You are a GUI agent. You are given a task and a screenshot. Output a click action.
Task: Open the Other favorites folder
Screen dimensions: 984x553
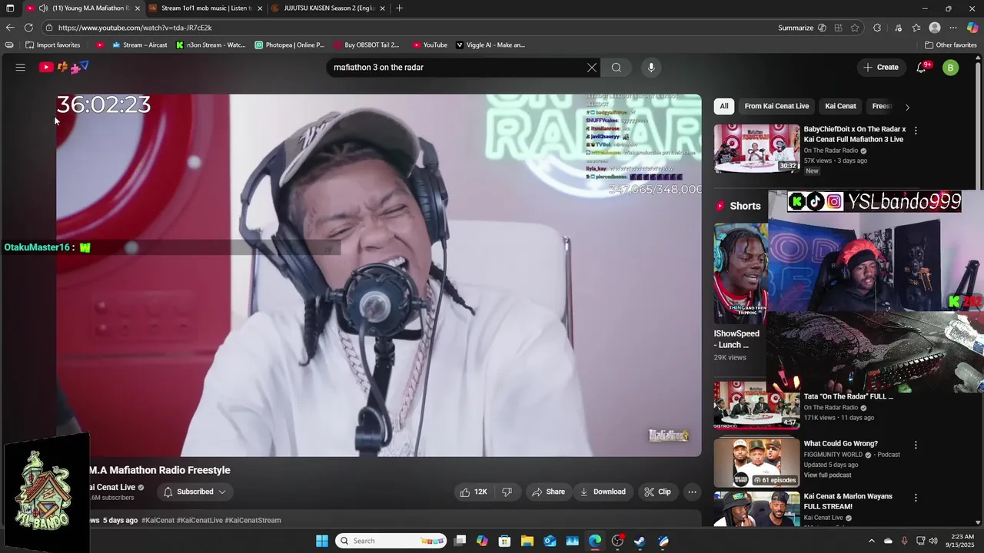pos(950,45)
